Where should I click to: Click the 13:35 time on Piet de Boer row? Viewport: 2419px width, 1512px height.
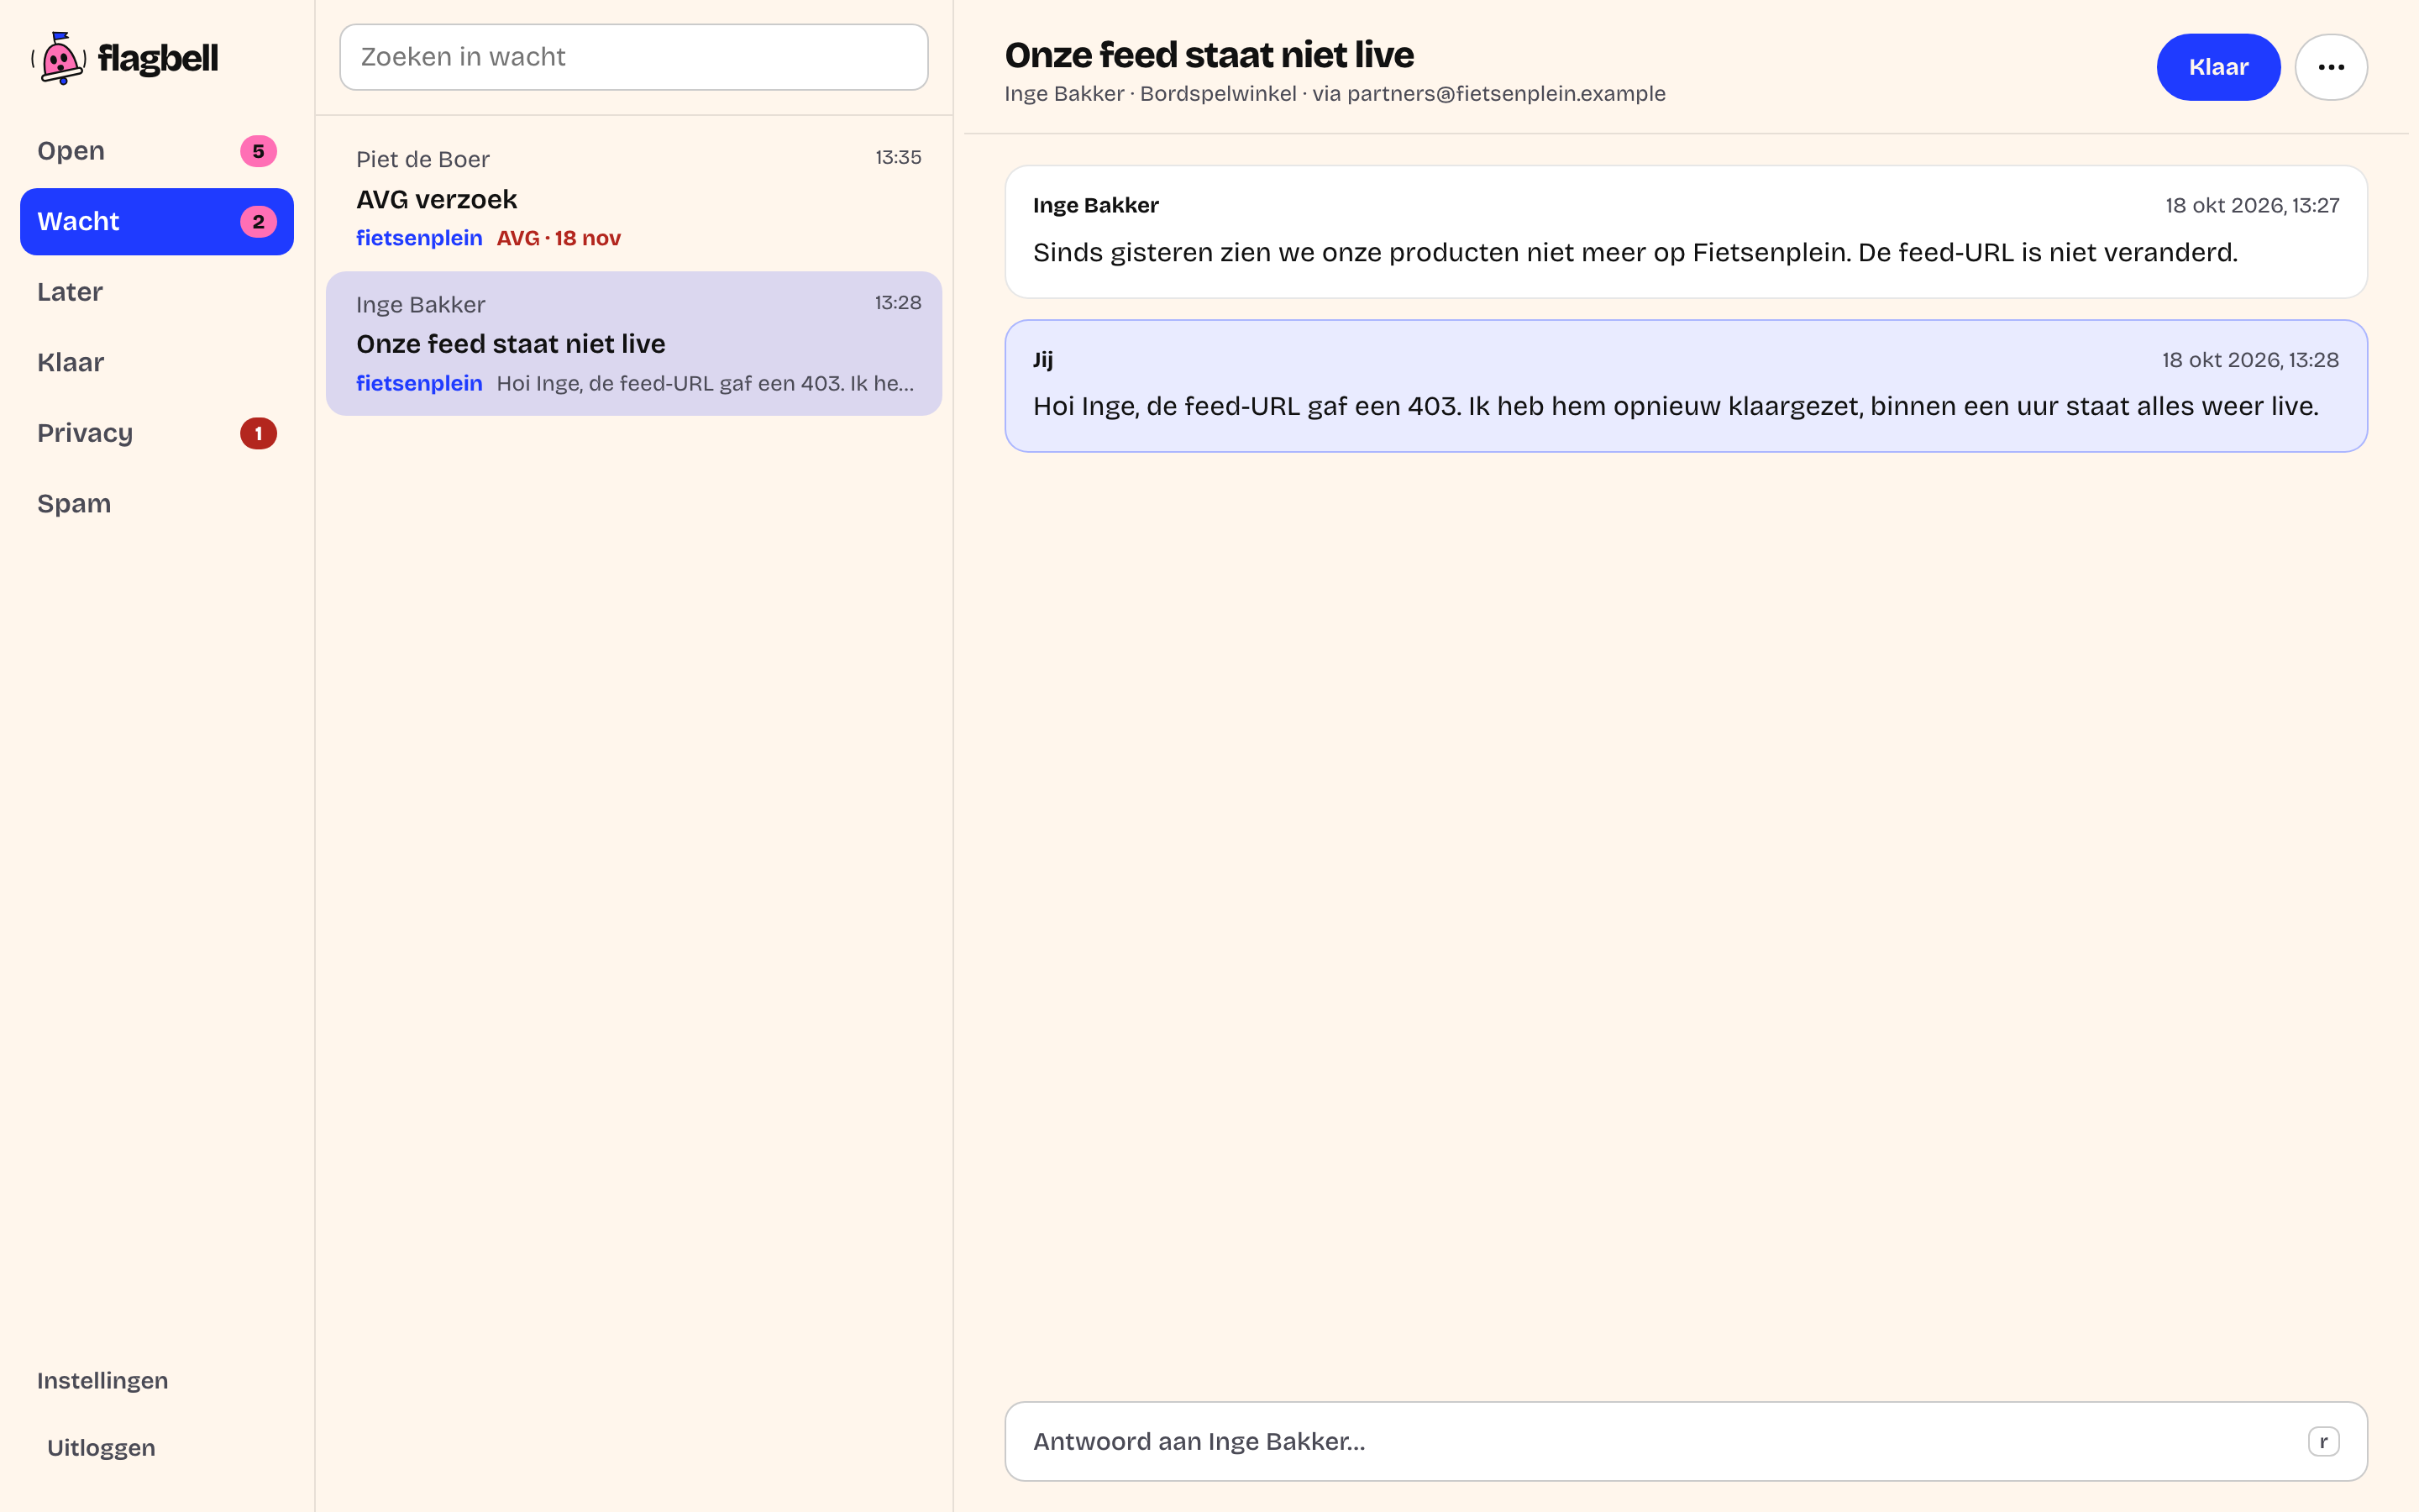pyautogui.click(x=898, y=157)
